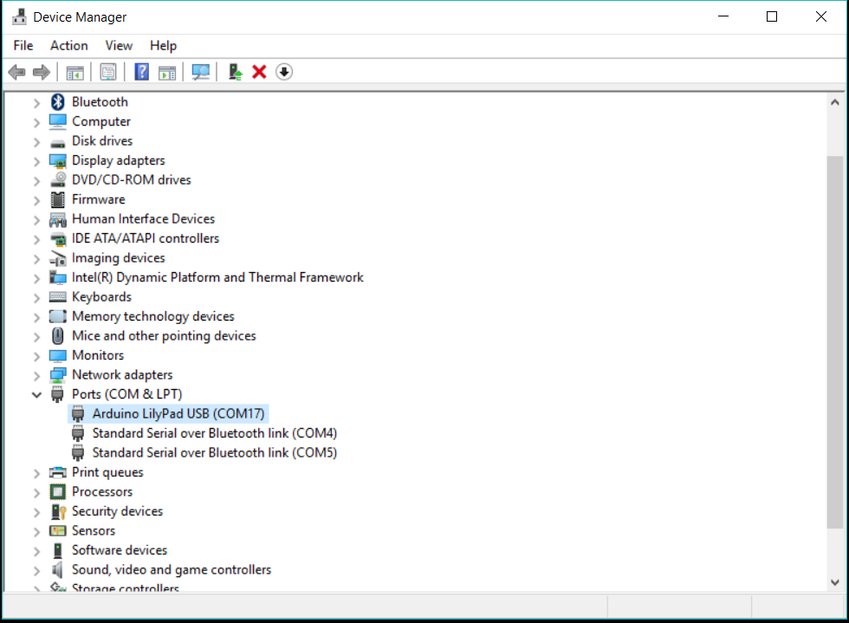Click the Computer category icon

(58, 121)
